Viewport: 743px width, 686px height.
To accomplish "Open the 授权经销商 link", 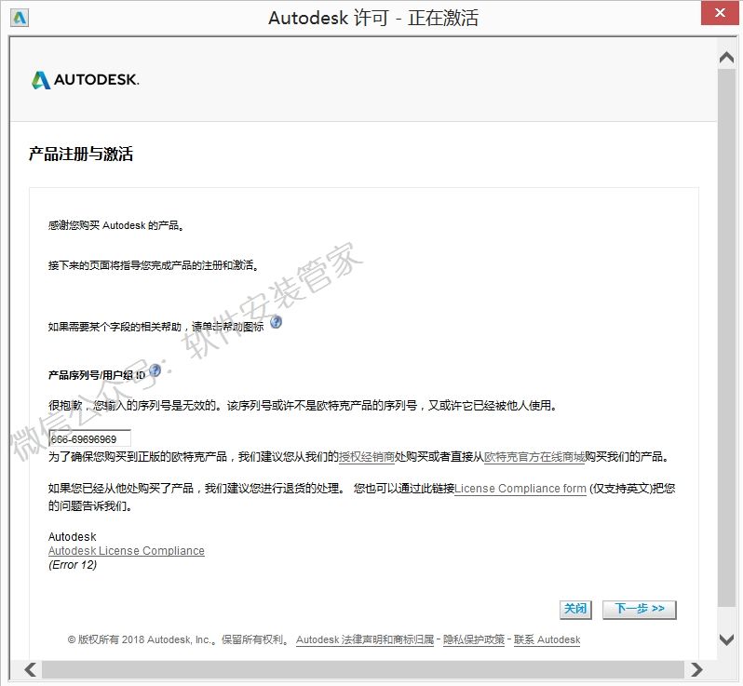I will pos(367,457).
